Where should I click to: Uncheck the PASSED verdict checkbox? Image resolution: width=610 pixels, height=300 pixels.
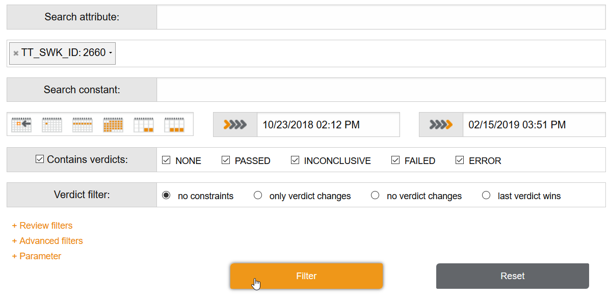pos(226,160)
